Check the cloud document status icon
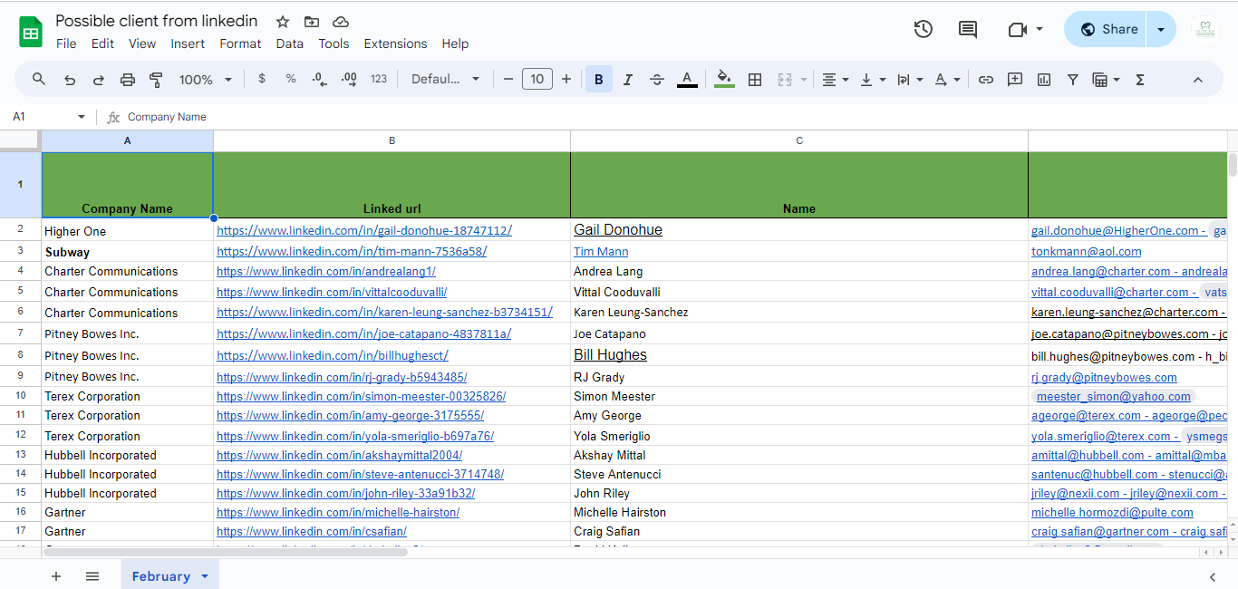This screenshot has height=589, width=1238. click(x=341, y=22)
